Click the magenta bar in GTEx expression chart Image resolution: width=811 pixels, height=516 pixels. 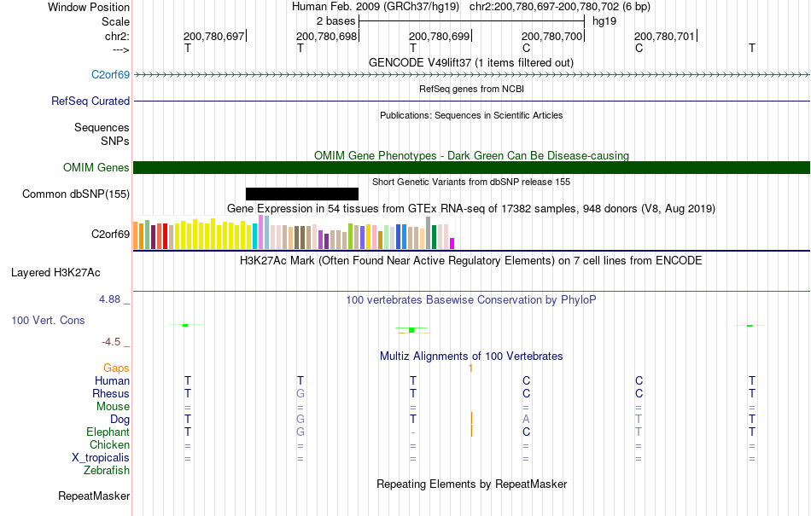click(x=452, y=243)
